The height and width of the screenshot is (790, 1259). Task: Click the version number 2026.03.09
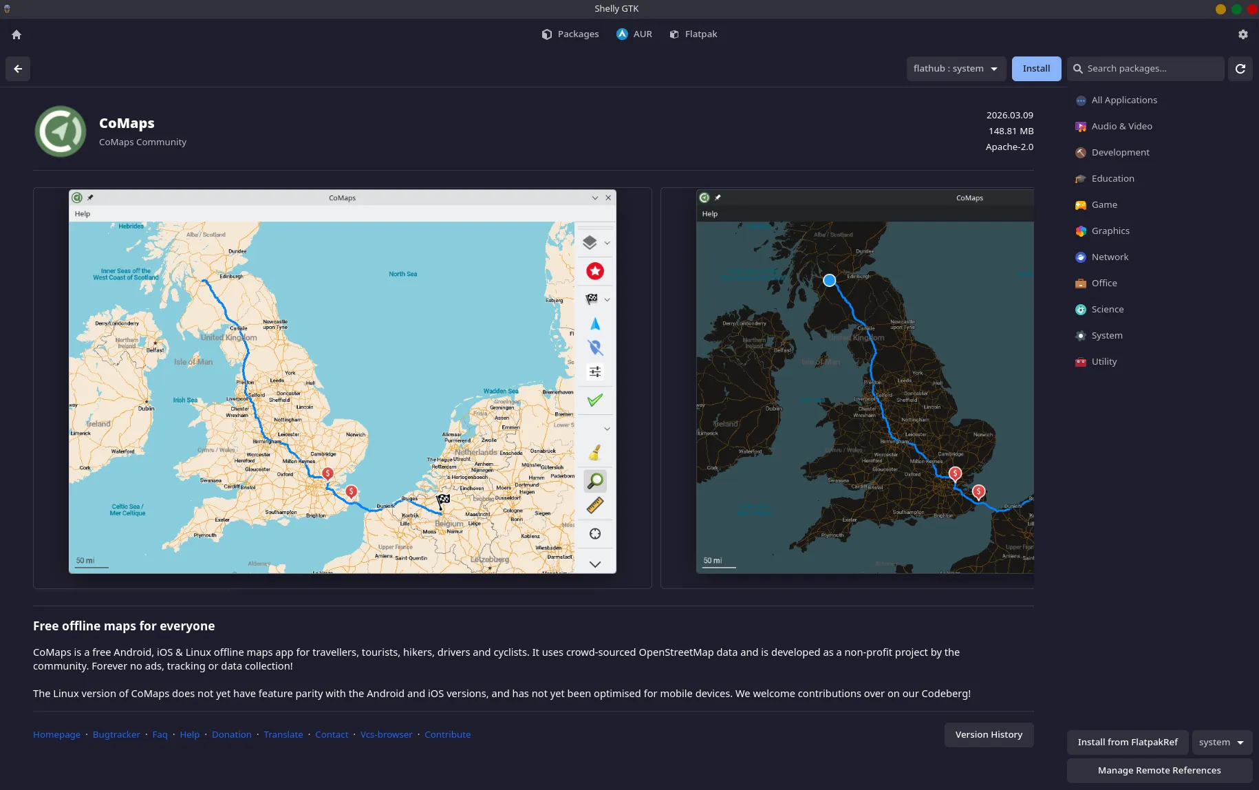1010,116
